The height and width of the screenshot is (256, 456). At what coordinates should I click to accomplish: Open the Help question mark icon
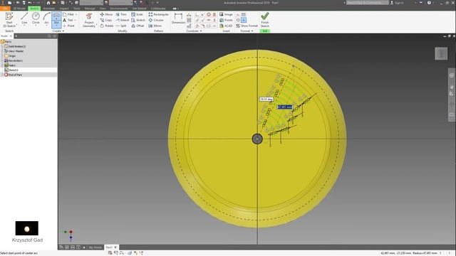coord(429,3)
